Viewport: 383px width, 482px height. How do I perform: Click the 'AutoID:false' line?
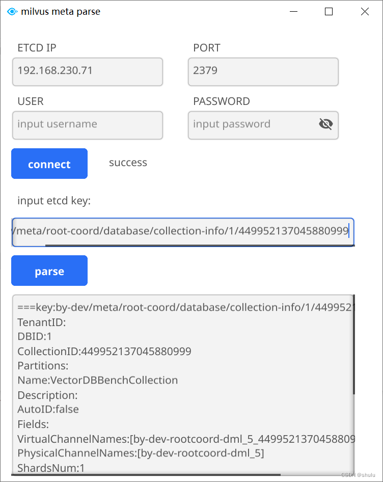click(48, 409)
